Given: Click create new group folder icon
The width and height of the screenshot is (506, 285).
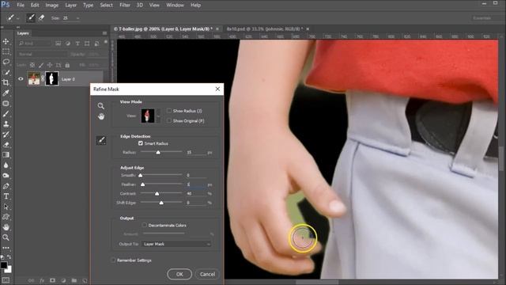Looking at the screenshot, I should tap(74, 280).
